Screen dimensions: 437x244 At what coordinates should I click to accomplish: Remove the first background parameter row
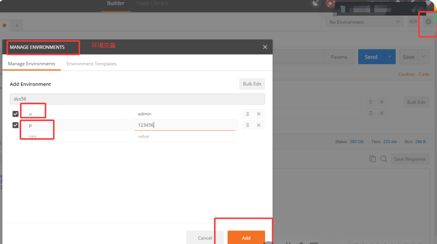(x=382, y=102)
